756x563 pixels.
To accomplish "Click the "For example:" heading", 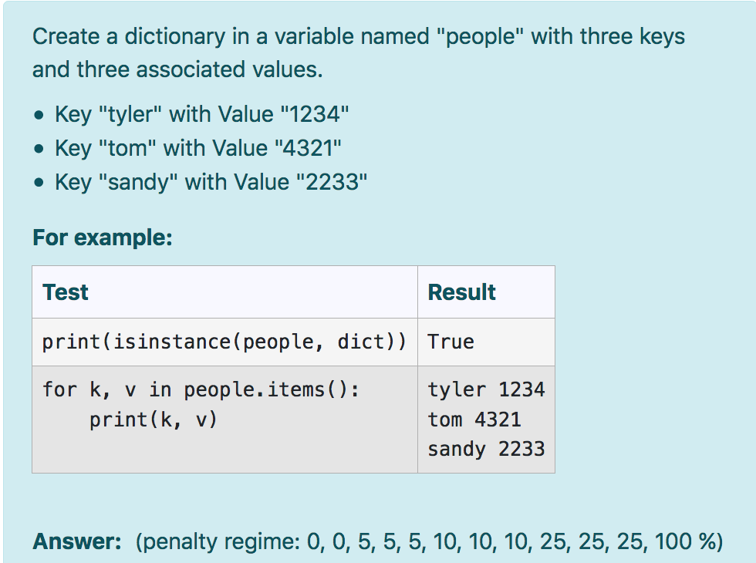I will pos(103,238).
